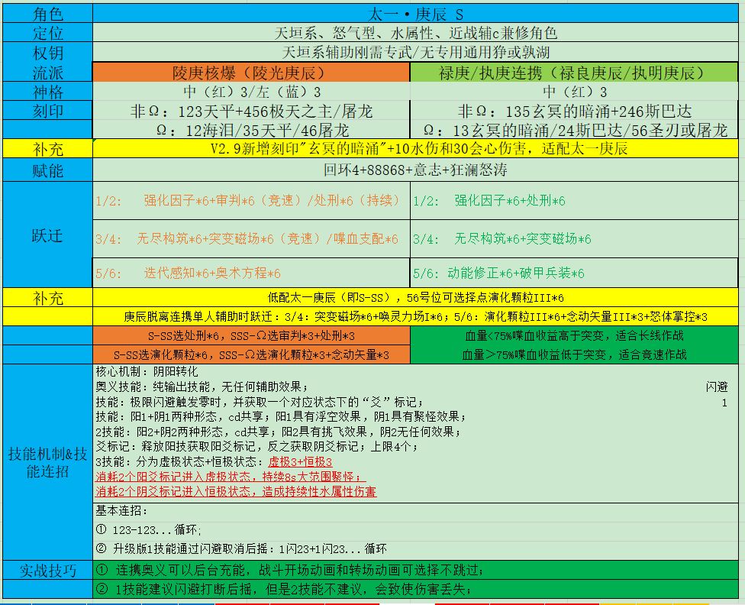Click the '闪避' text at right edge
Viewport: 745px width, 605px height.
pyautogui.click(x=717, y=387)
